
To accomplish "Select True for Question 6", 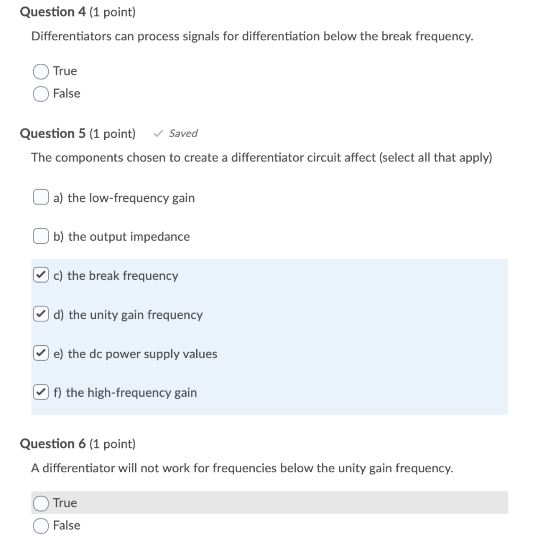I will click(x=40, y=503).
